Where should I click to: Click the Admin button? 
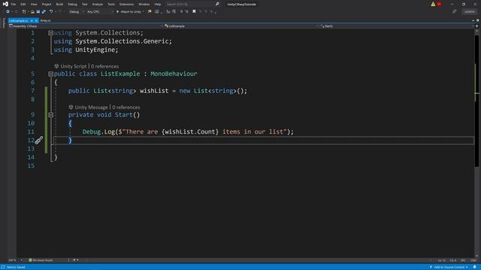point(469,12)
